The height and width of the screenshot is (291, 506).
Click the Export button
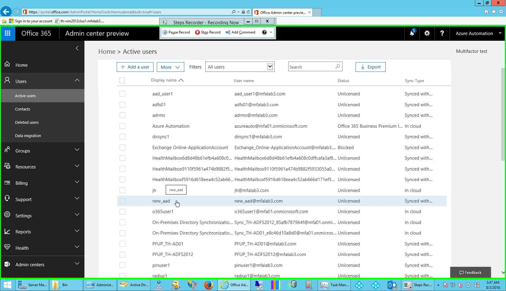click(370, 67)
